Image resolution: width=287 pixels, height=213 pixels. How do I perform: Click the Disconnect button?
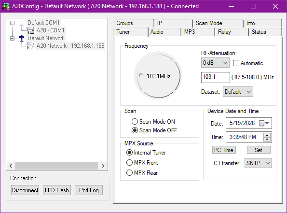pos(25,190)
